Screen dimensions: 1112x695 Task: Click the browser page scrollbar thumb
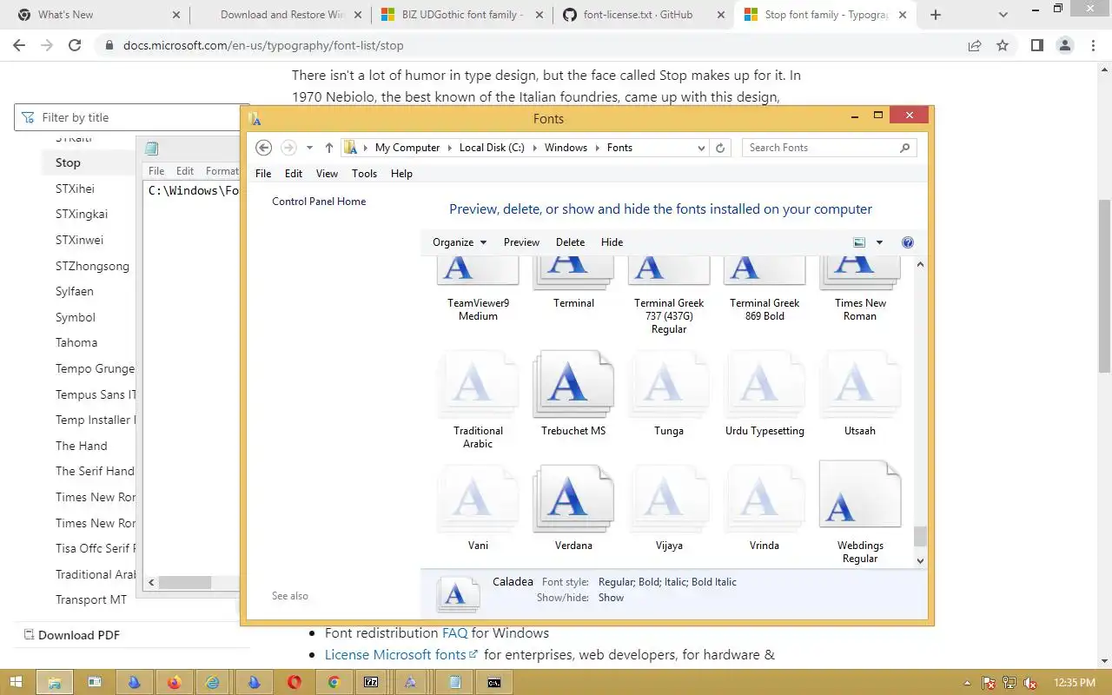1104,287
